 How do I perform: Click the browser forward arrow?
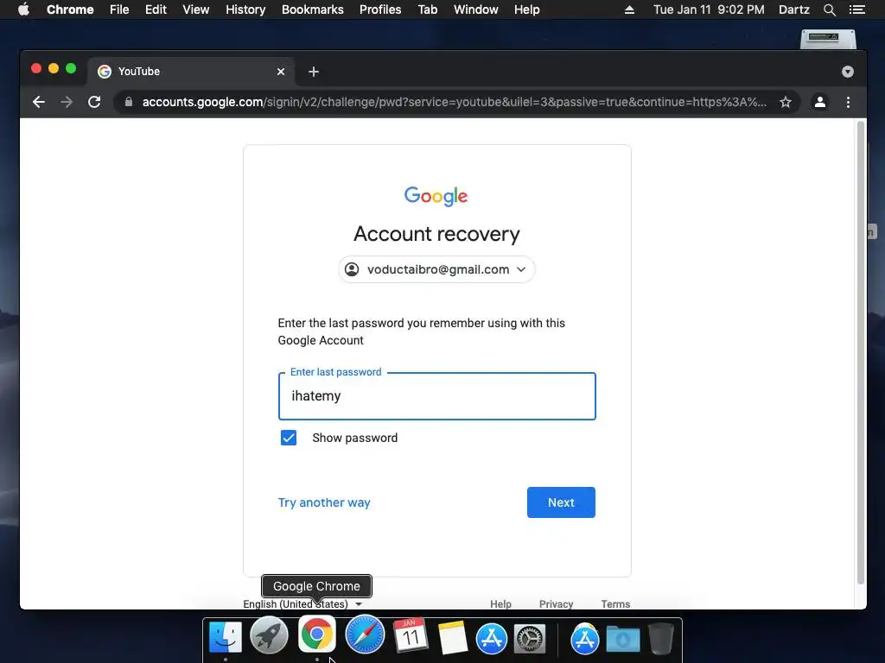(x=67, y=102)
